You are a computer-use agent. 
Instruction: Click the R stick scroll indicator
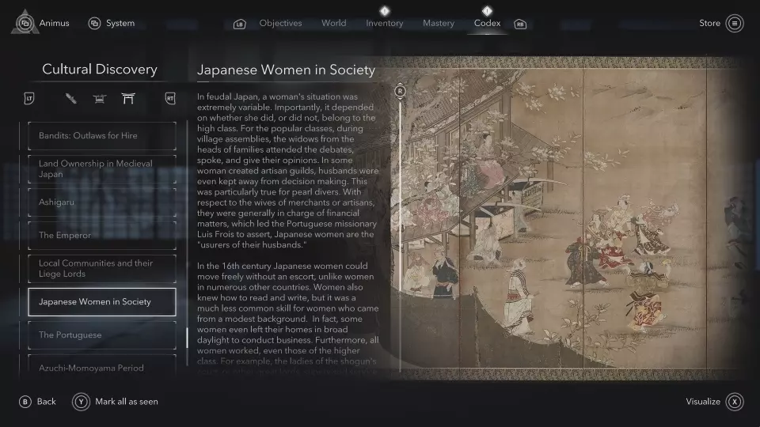tap(400, 91)
